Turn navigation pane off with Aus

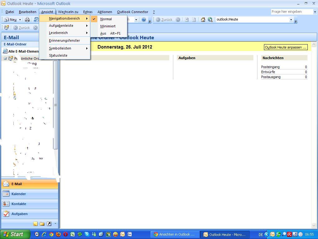click(x=109, y=33)
